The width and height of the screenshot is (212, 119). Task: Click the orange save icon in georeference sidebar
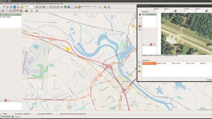(x=140, y=26)
